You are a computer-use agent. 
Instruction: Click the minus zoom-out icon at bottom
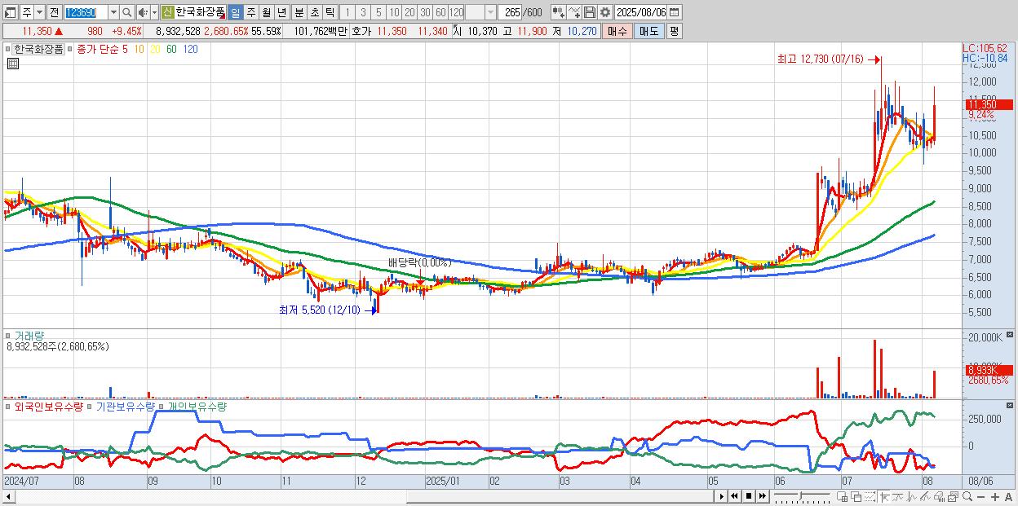tap(981, 496)
